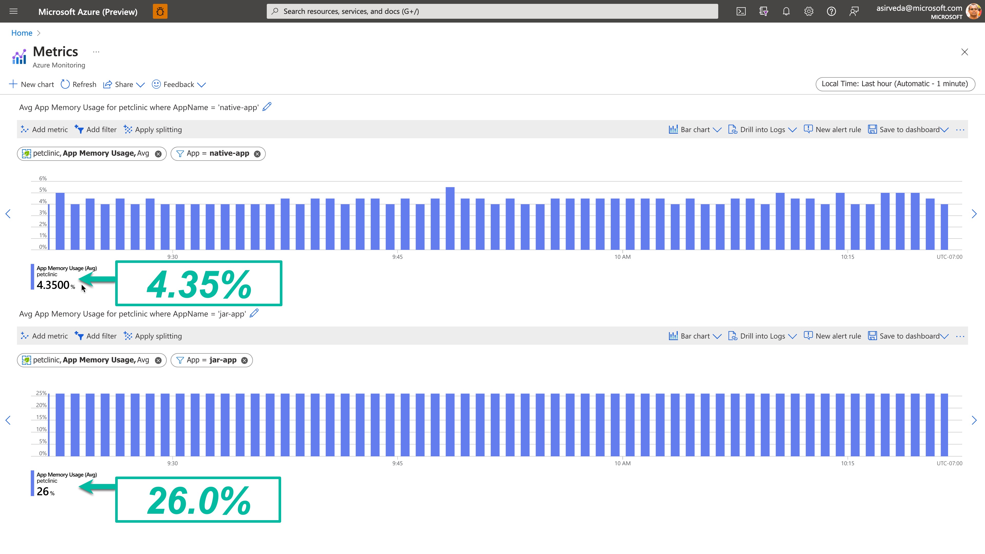Open the hamburger portal menu

click(x=13, y=12)
